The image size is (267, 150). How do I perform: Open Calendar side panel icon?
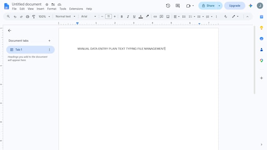pos(262,16)
